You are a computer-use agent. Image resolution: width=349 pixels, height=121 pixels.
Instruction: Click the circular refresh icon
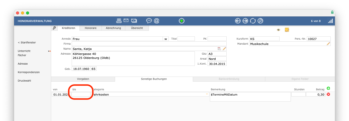(253, 21)
